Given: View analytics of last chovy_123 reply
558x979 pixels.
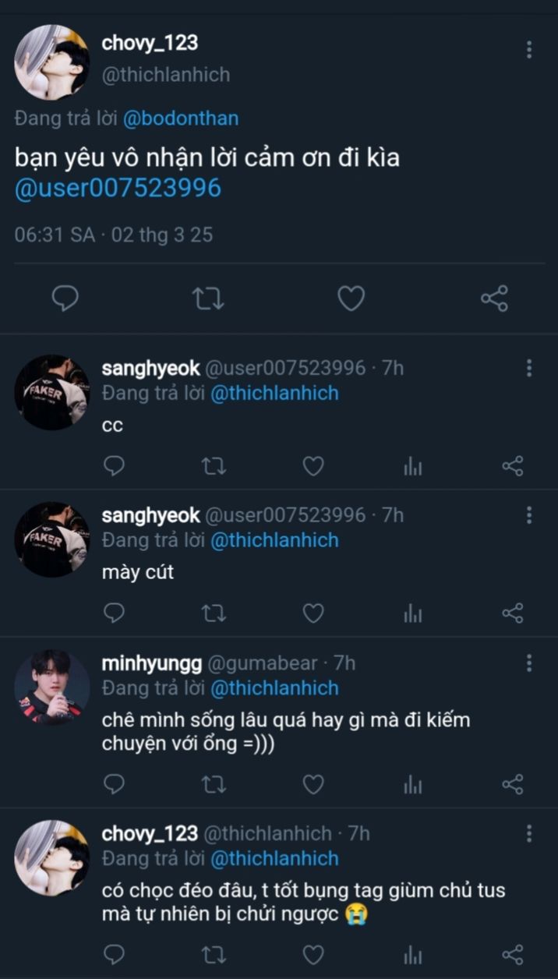Looking at the screenshot, I should (413, 954).
